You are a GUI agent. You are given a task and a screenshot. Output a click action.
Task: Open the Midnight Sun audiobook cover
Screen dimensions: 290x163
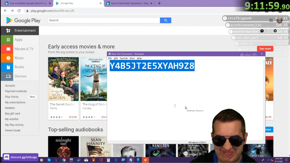(x=63, y=147)
